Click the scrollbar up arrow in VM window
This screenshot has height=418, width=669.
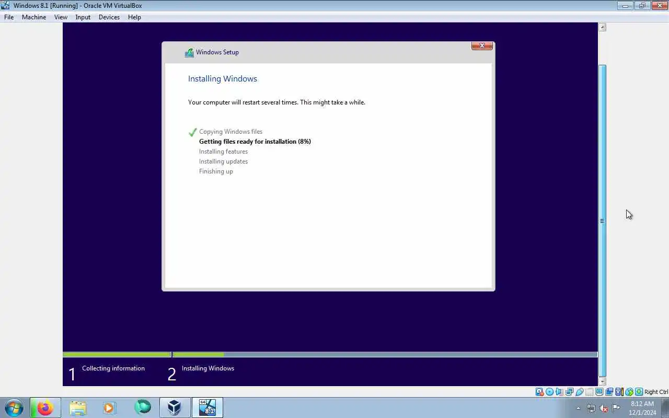602,27
